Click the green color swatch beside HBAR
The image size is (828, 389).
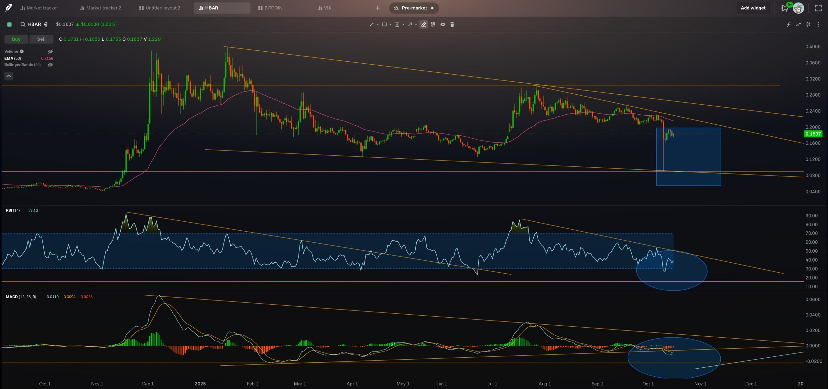[x=9, y=24]
